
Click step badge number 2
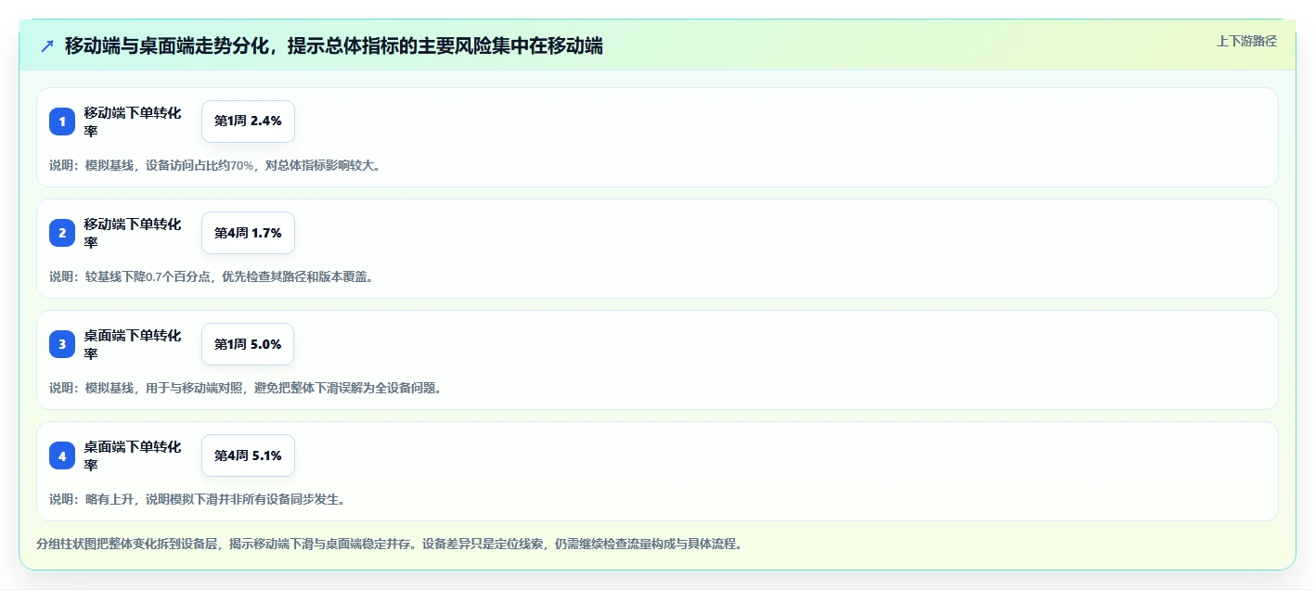click(62, 233)
